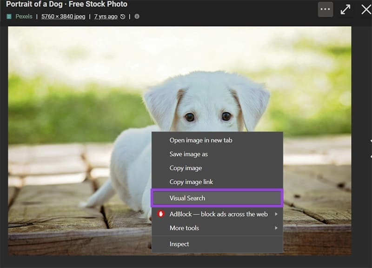Choose Copy image link
Image resolution: width=372 pixels, height=268 pixels.
pyautogui.click(x=191, y=182)
